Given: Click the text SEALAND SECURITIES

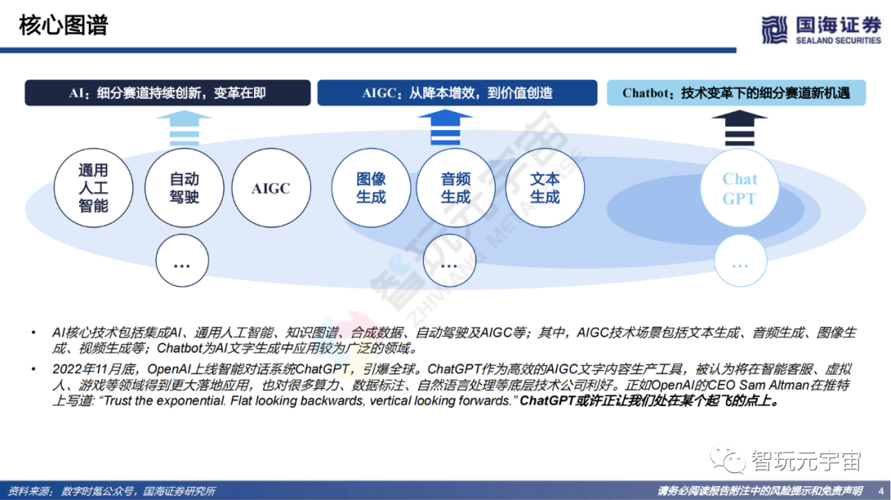Looking at the screenshot, I should click(838, 41).
